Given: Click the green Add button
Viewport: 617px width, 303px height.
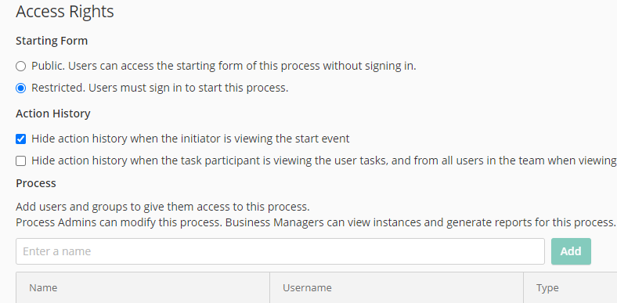Looking at the screenshot, I should coord(571,251).
